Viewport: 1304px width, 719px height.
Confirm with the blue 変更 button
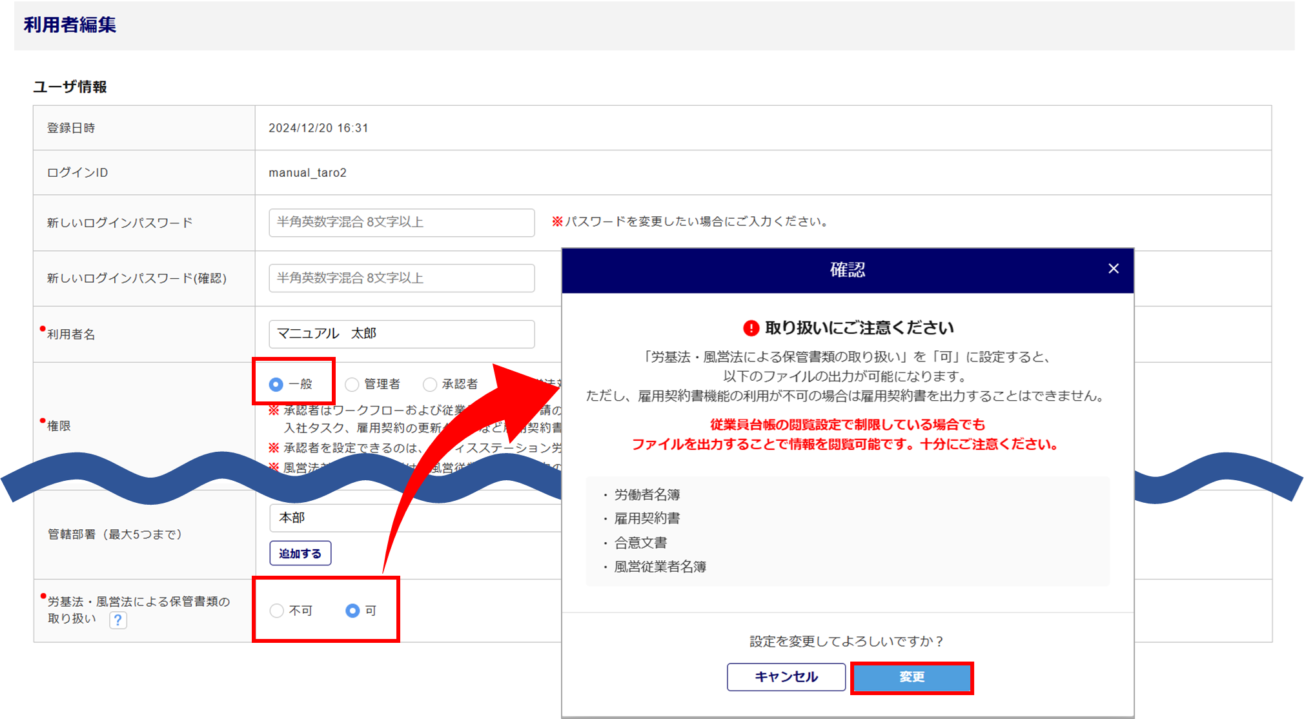912,677
